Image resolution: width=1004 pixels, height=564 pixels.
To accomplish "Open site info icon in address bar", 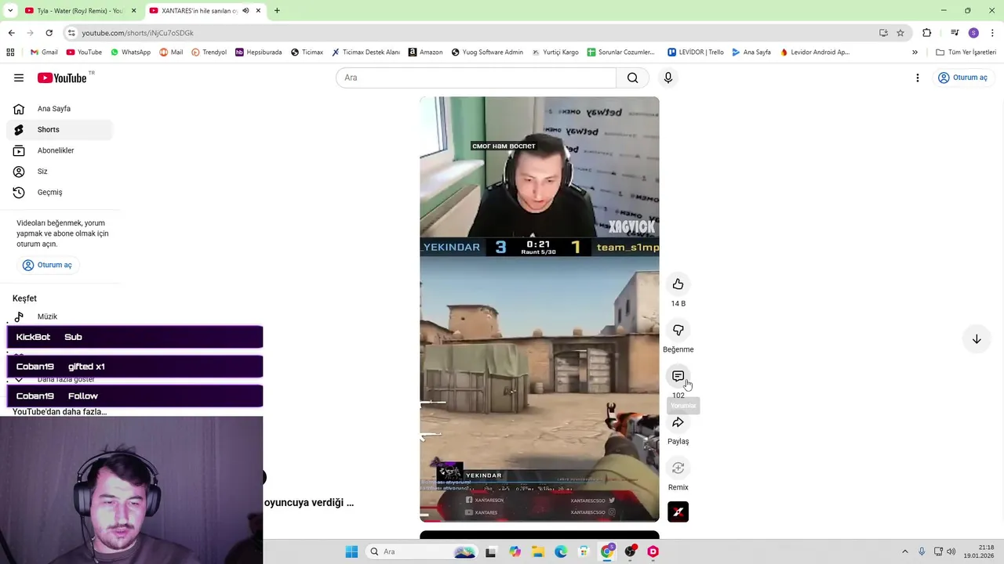I will pyautogui.click(x=71, y=33).
